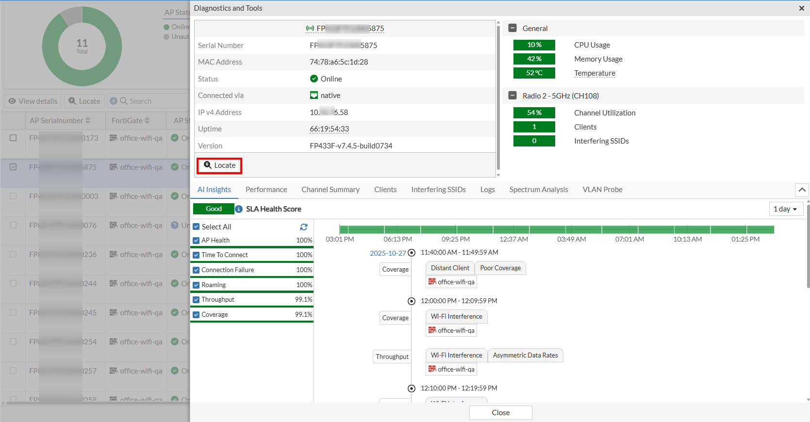Viewport: 810px width, 422px height.
Task: Toggle the Roaming checkbox
Action: tap(196, 285)
